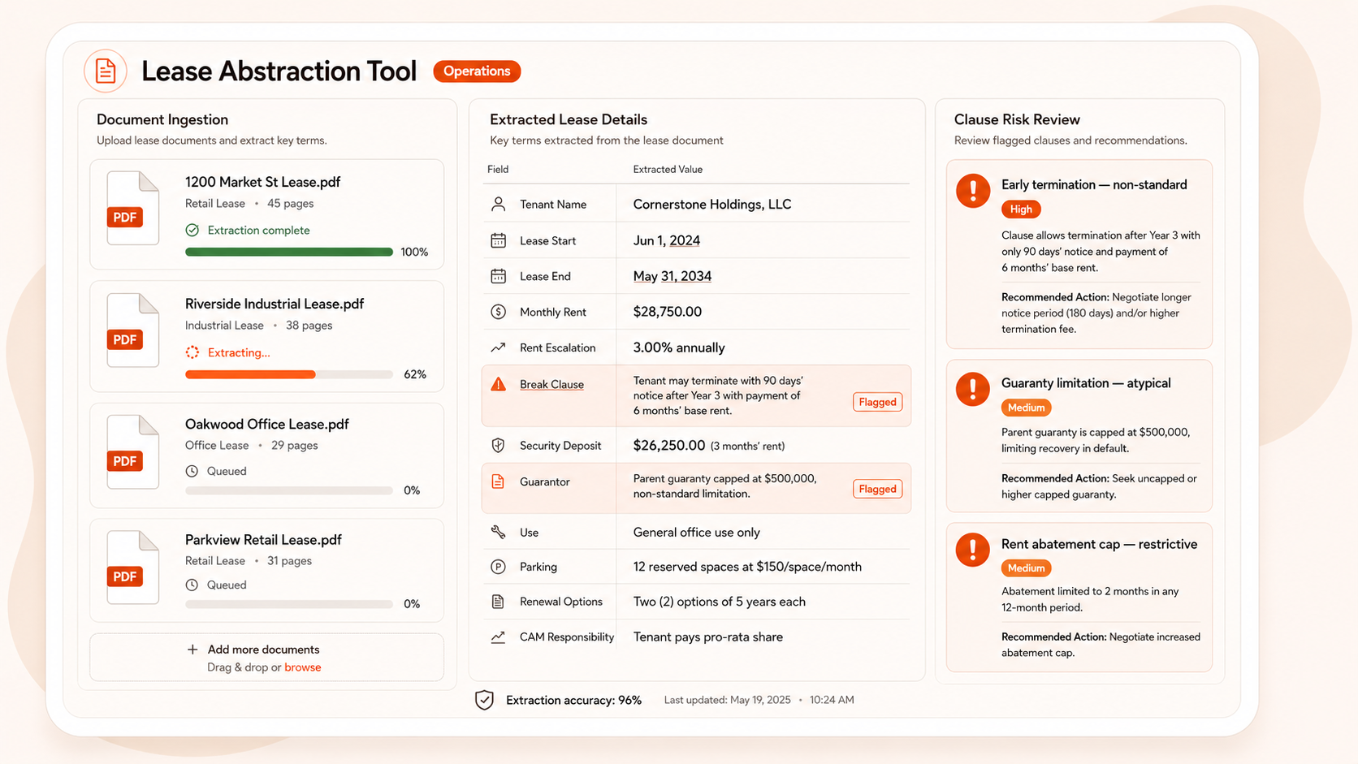Click the Field column header

498,170
